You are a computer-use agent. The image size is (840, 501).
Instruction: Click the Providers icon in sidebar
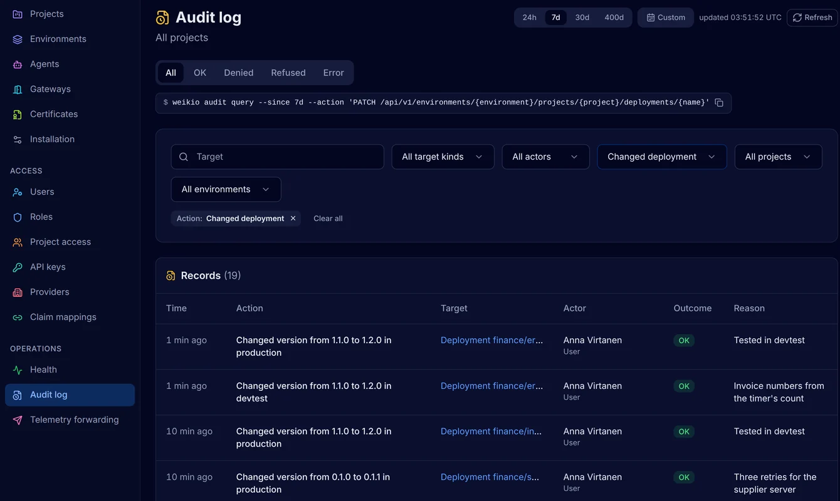pyautogui.click(x=18, y=292)
